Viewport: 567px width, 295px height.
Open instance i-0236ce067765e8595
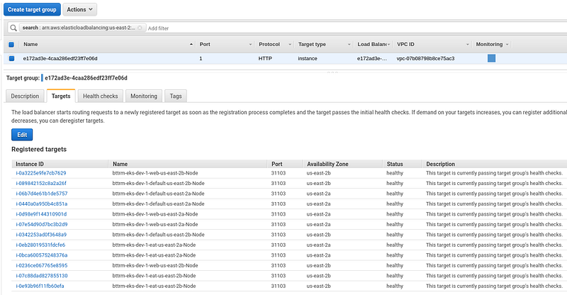42,265
